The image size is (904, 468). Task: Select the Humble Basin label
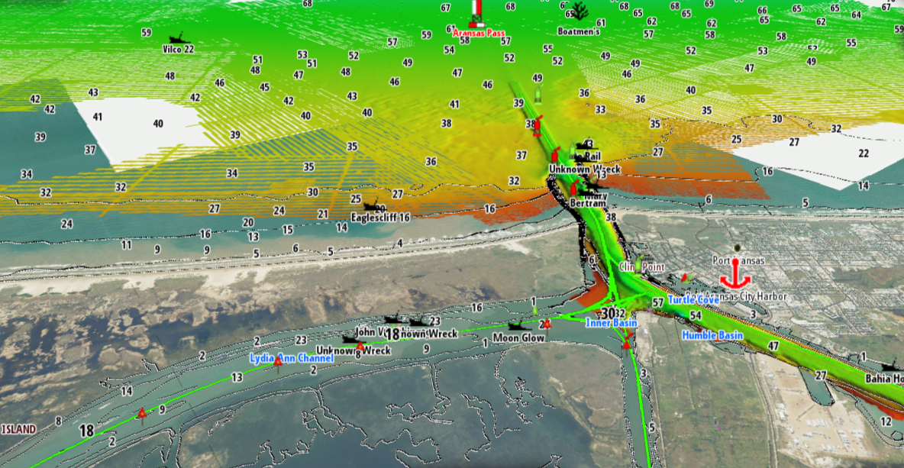click(712, 335)
